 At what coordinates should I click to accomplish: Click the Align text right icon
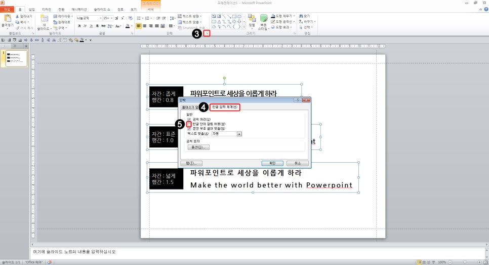click(x=151, y=26)
